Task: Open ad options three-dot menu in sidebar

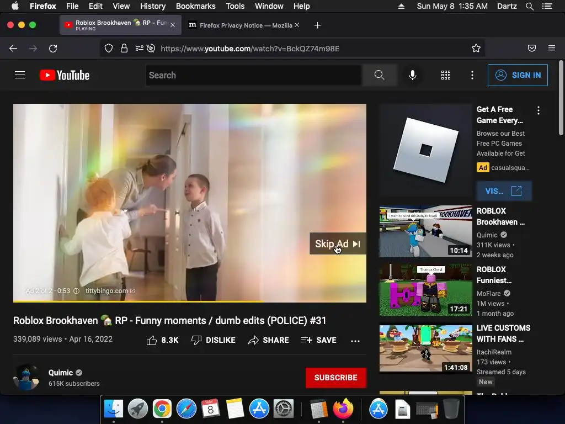Action: (x=539, y=110)
